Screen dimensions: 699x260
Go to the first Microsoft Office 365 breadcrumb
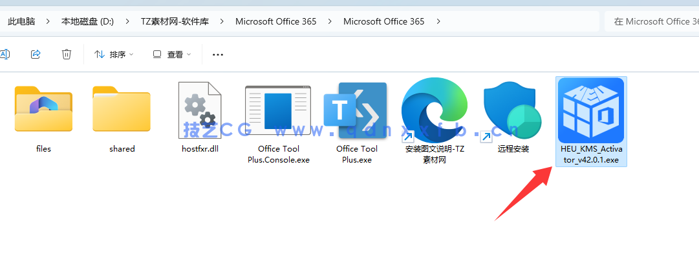tap(276, 21)
